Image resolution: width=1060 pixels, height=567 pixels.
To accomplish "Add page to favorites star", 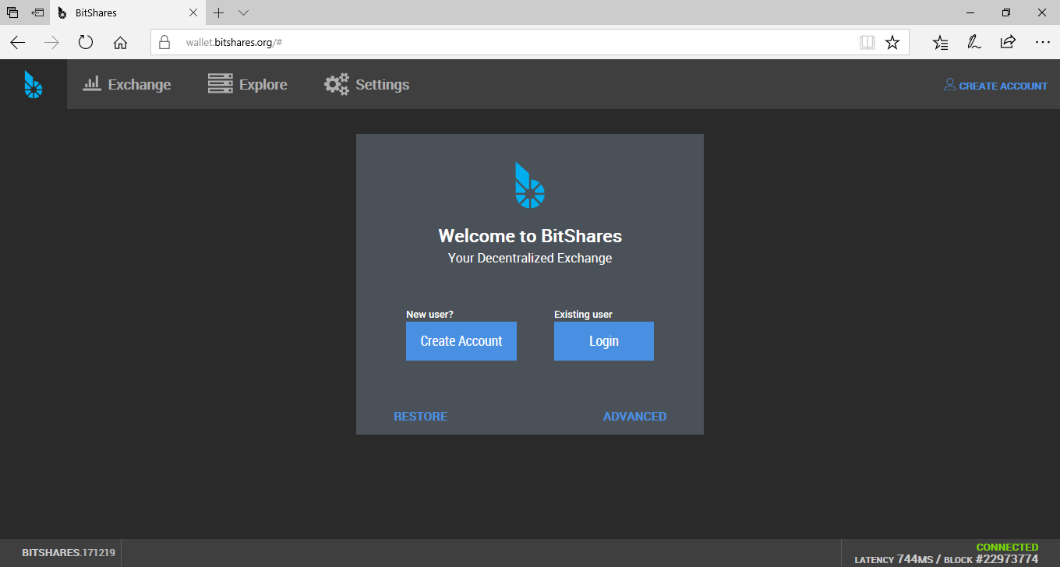I will (x=892, y=42).
